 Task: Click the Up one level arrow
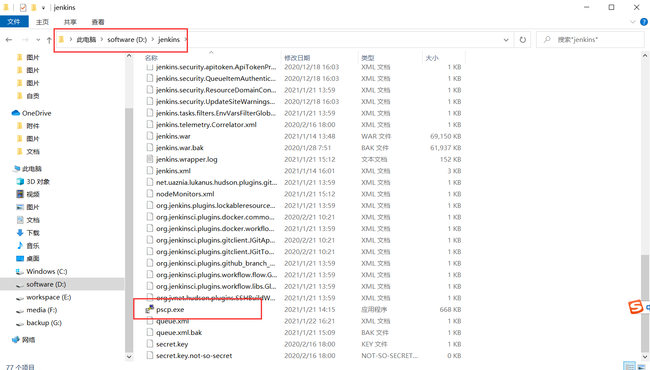[49, 40]
